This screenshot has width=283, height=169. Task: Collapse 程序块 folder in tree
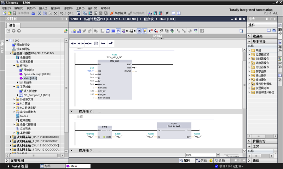click(x=14, y=66)
